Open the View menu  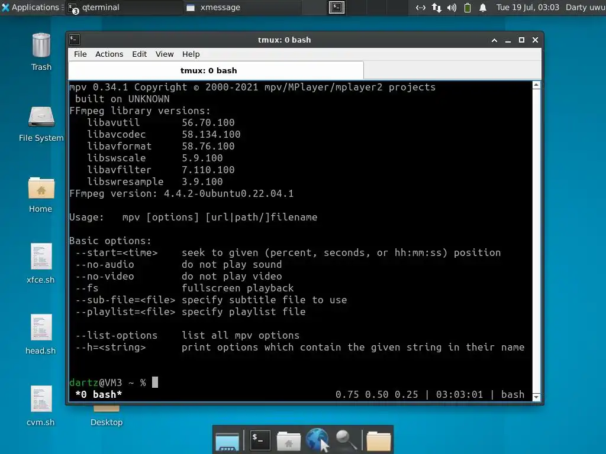pyautogui.click(x=165, y=54)
